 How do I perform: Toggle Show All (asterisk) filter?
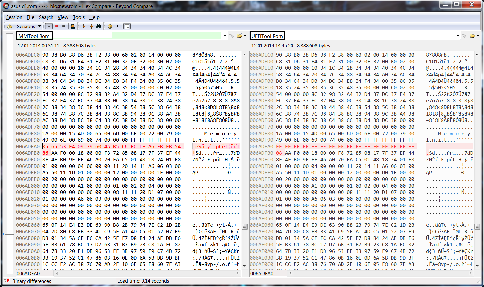tap(49, 26)
